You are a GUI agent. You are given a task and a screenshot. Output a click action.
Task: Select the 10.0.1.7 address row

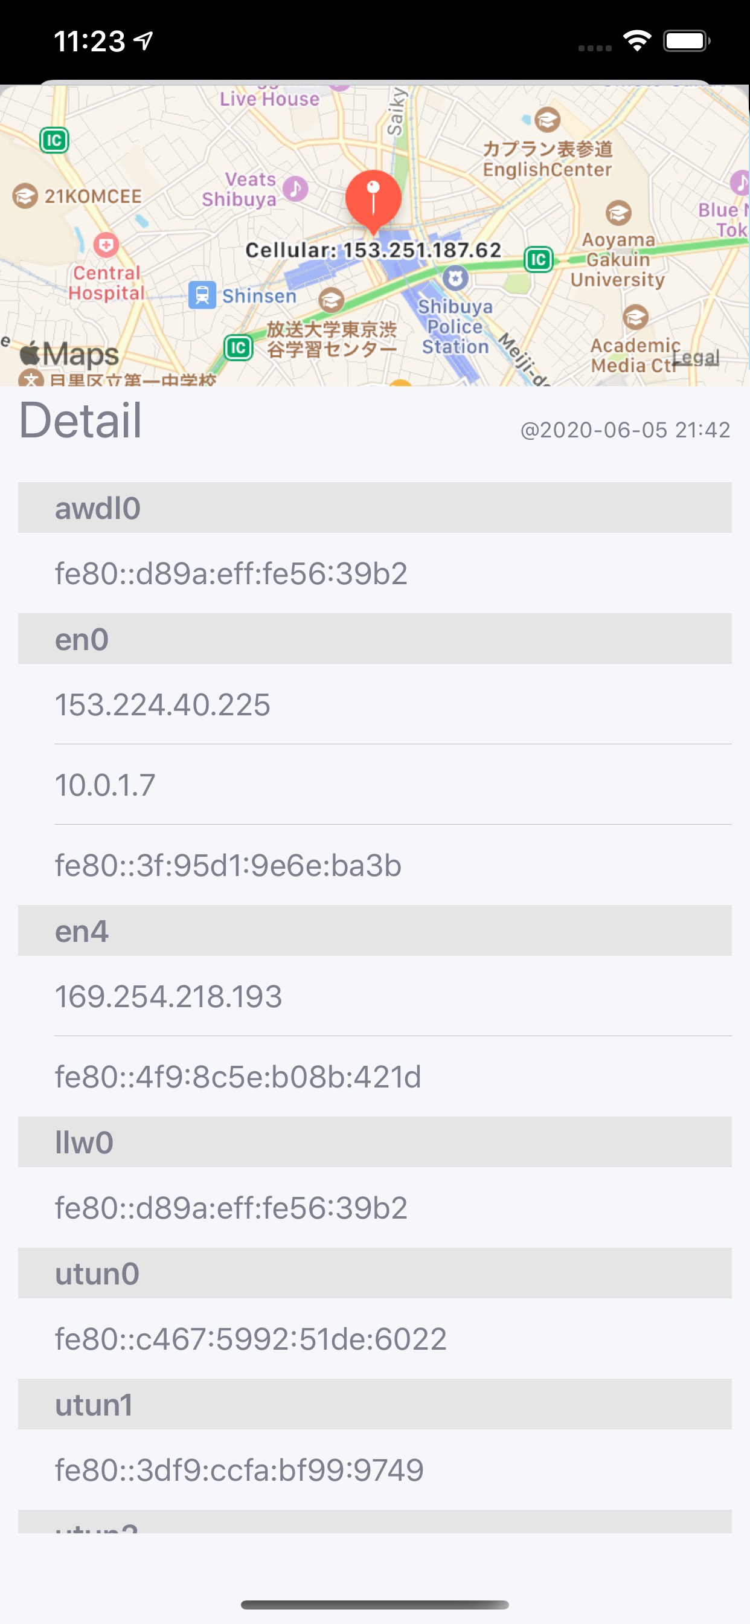[374, 785]
